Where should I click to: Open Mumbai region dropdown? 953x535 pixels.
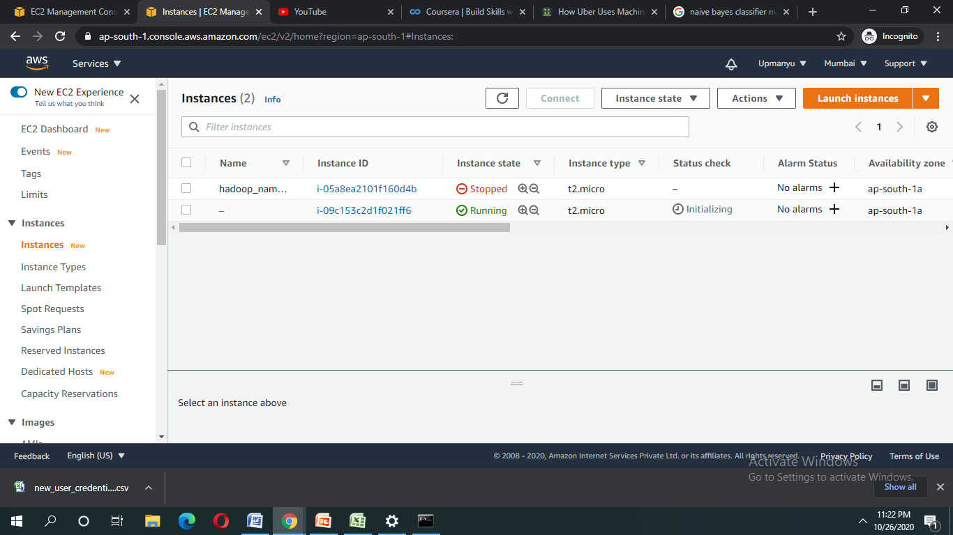pos(846,63)
